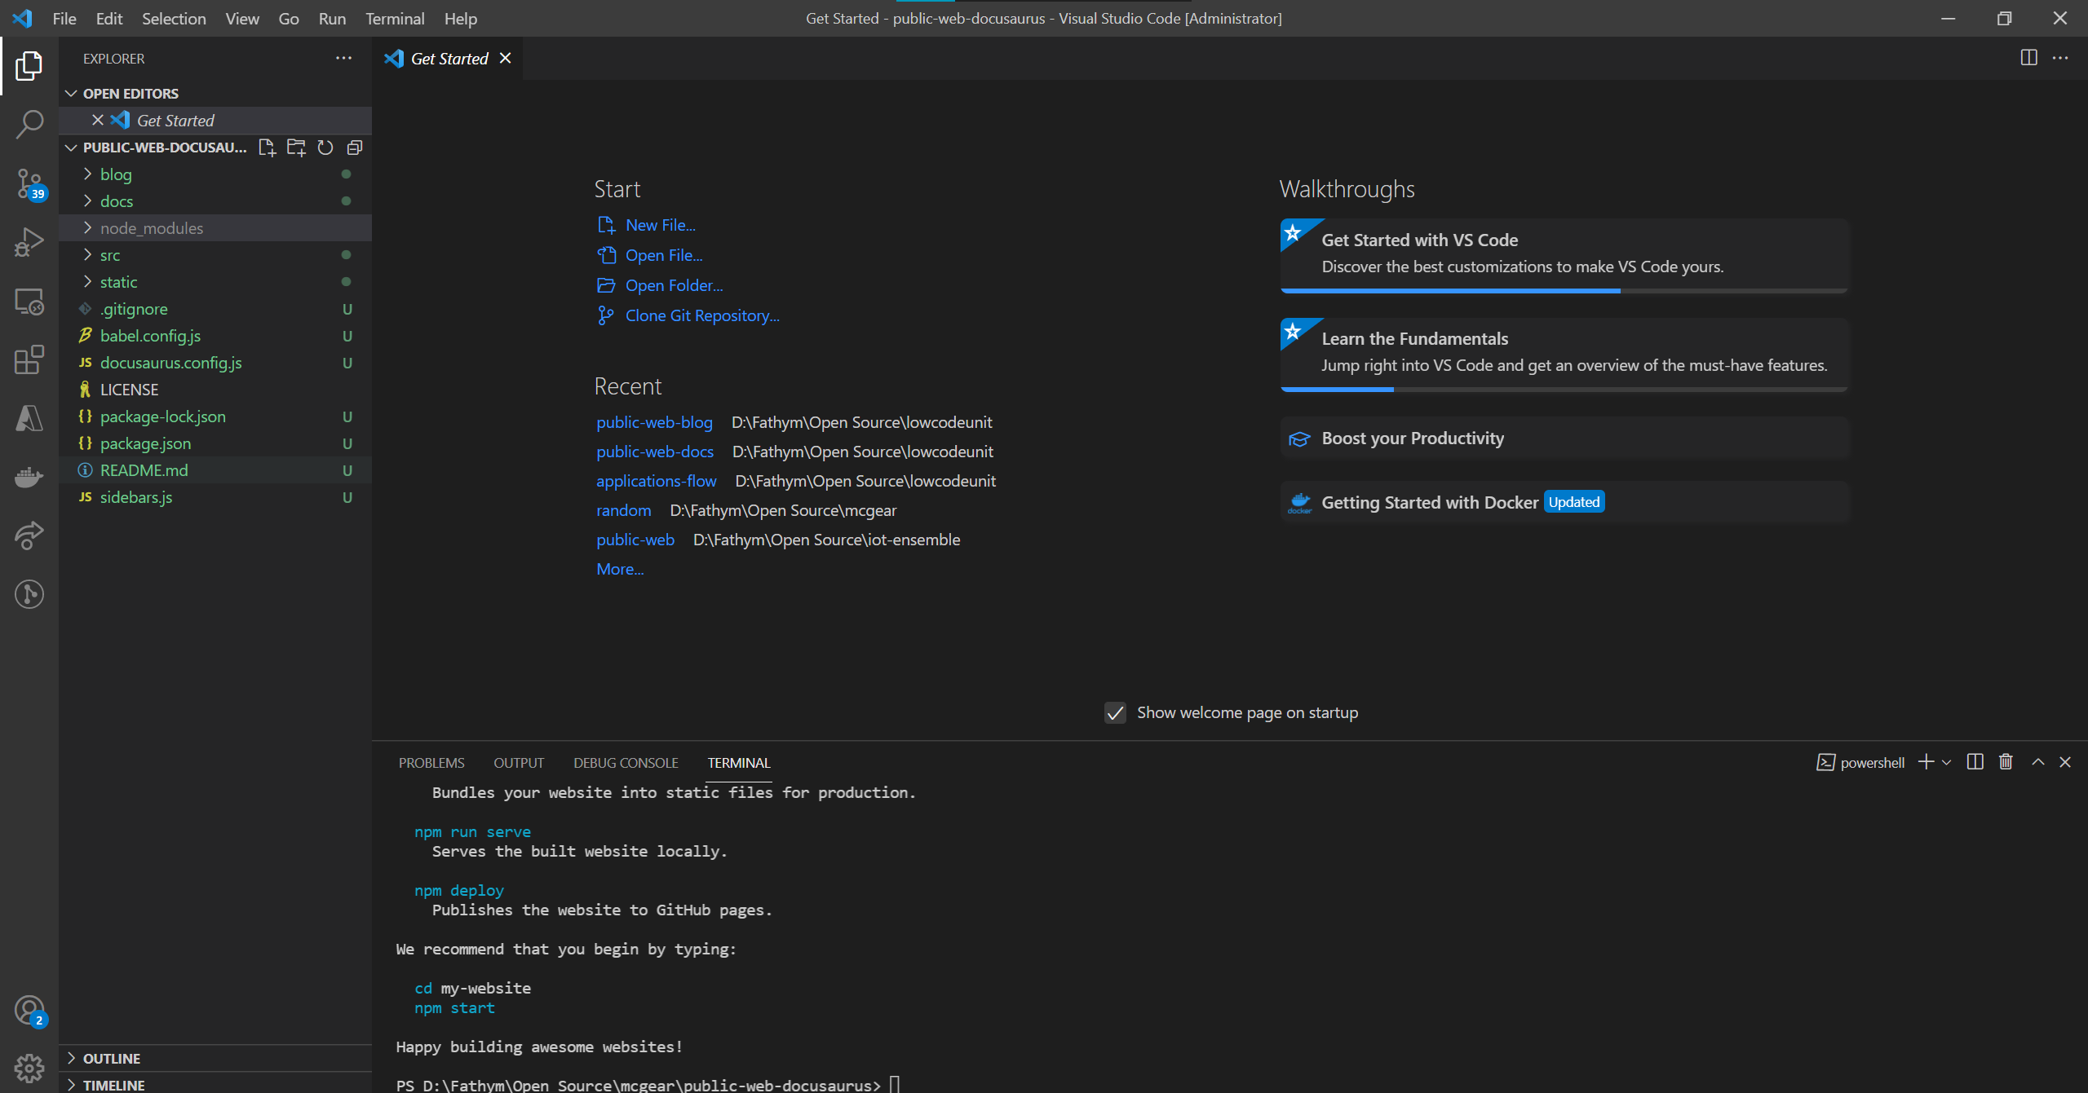
Task: Kill terminal with trash icon
Action: [x=2006, y=762]
